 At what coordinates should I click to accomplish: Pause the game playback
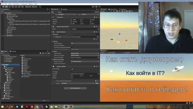click(96, 7)
